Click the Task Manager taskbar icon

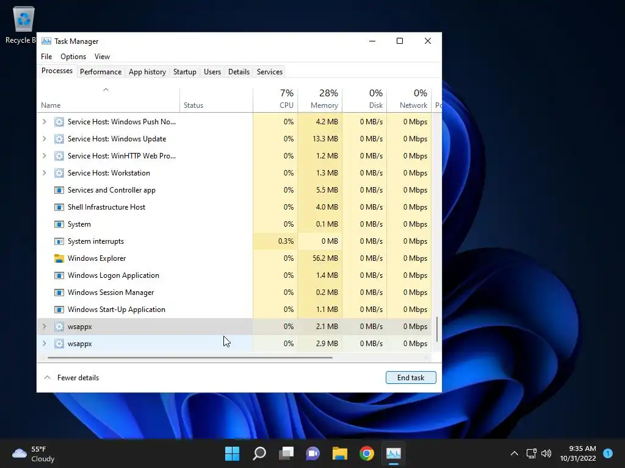click(394, 453)
